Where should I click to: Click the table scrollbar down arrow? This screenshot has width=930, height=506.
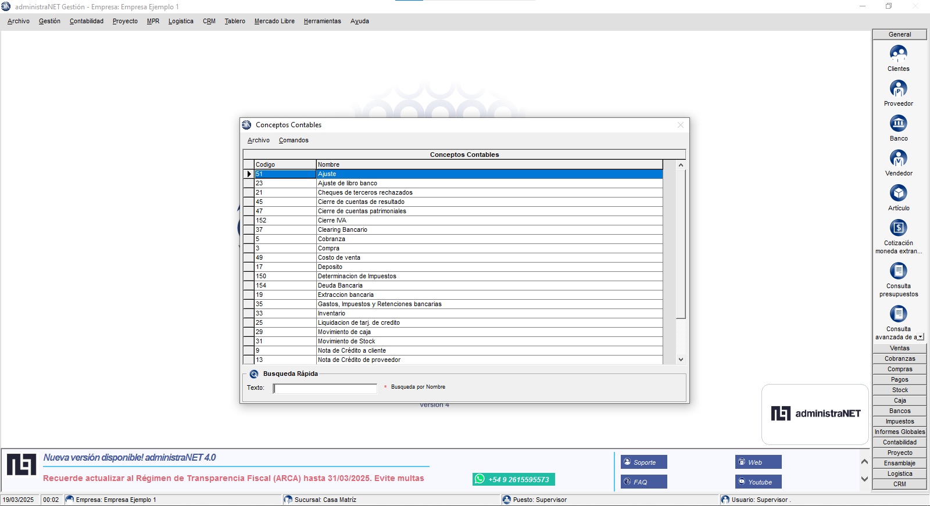681,360
